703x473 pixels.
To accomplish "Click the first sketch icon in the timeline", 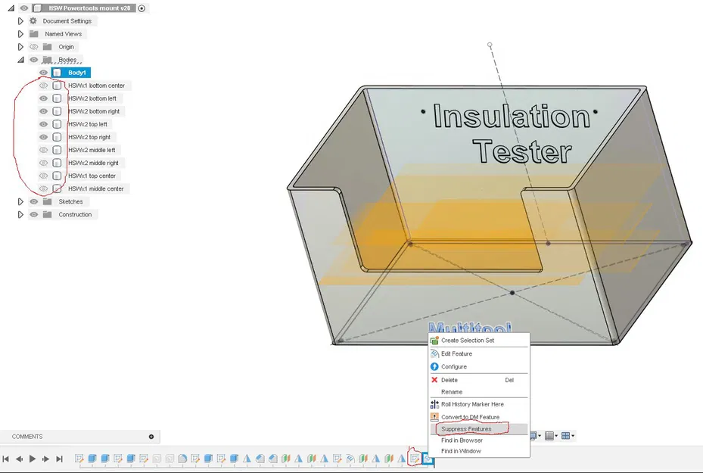I will 79,458.
